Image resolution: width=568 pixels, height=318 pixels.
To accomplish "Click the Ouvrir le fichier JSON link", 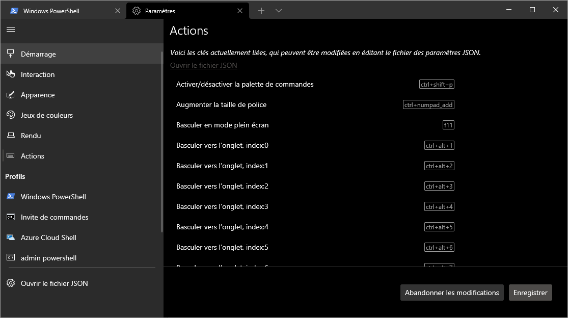I will pos(203,65).
